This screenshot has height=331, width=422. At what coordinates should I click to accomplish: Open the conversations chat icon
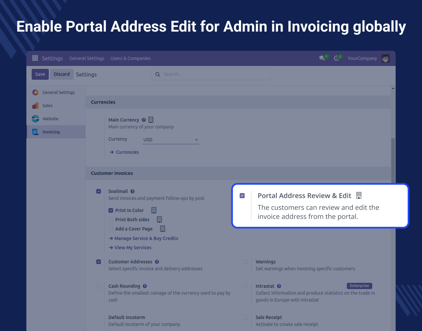(x=322, y=58)
